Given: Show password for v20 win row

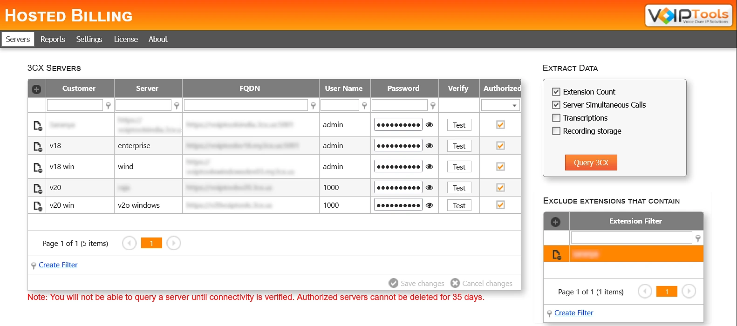Looking at the screenshot, I should 430,205.
